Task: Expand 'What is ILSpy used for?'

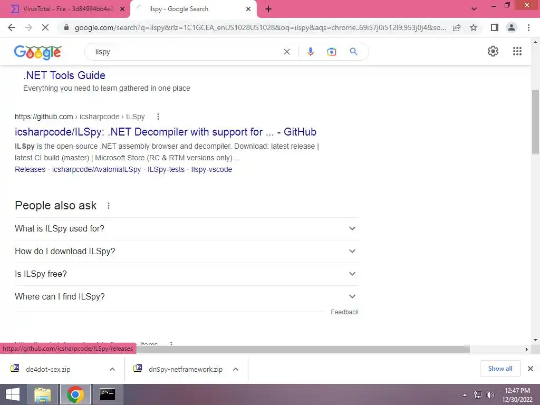Action: tap(187, 229)
